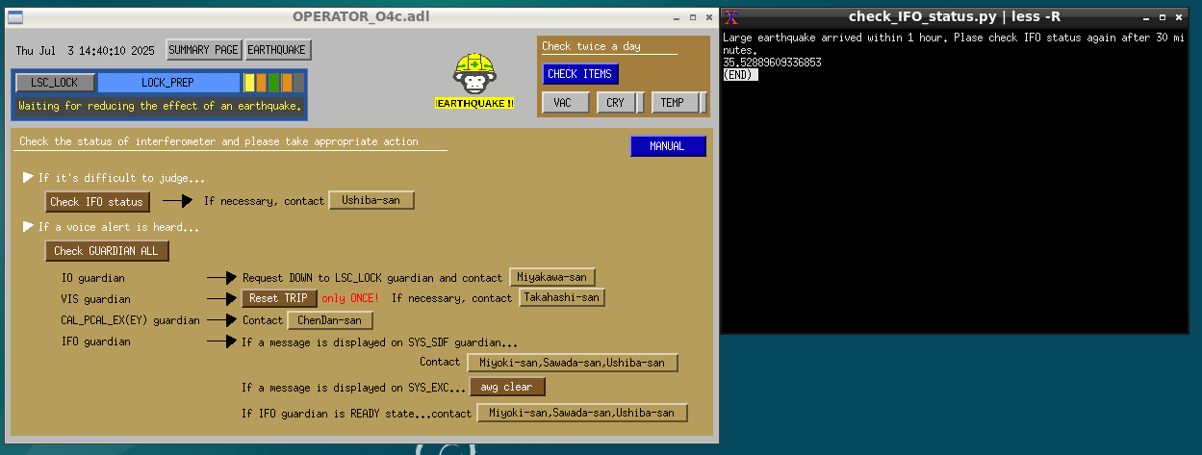The width and height of the screenshot is (1202, 455).
Task: Contact ChenDan-san for CAL_PCAL guardian
Action: coord(330,320)
